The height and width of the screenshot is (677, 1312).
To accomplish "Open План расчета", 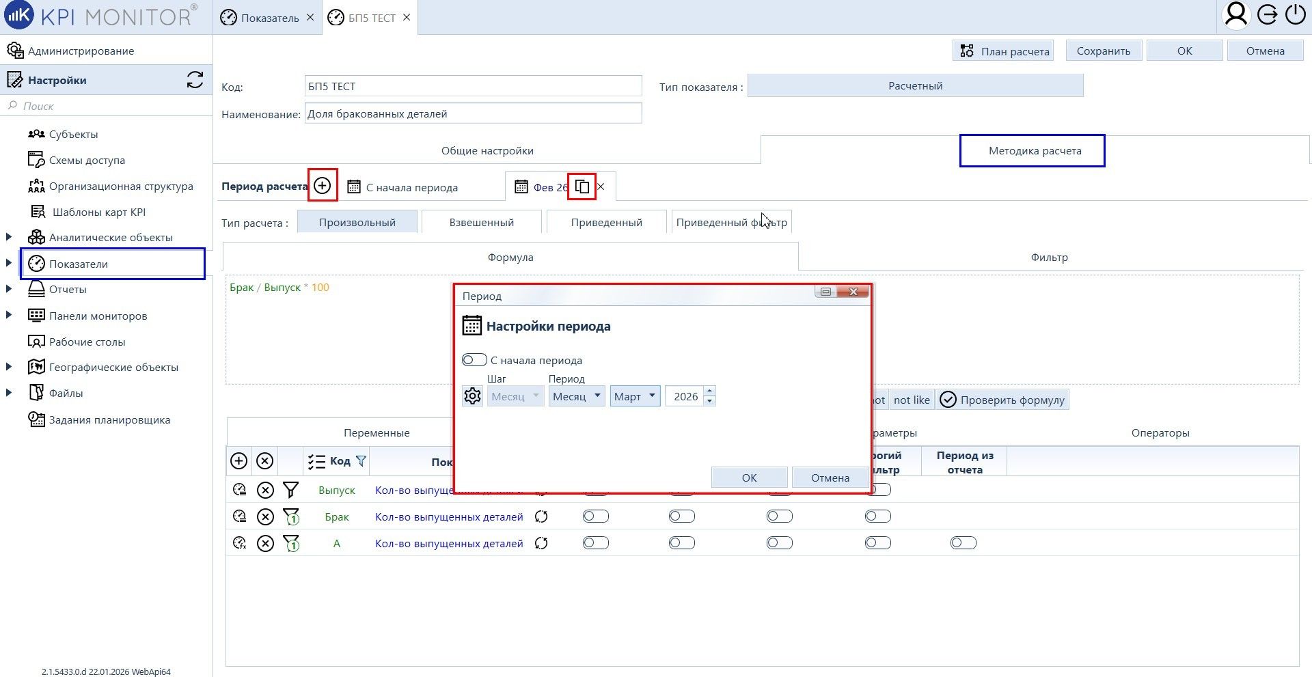I will click(x=1003, y=51).
